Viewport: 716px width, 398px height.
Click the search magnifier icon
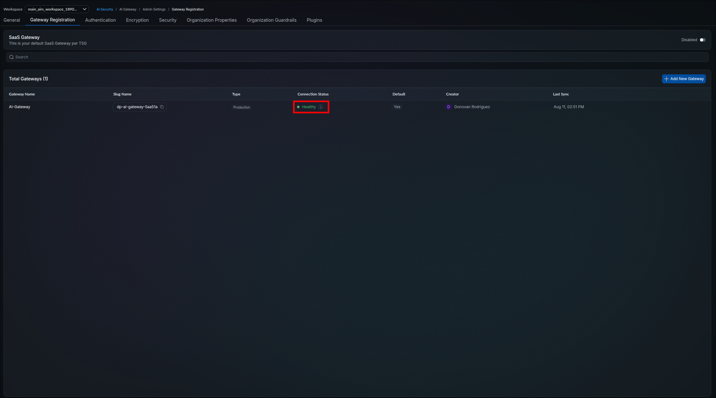11,57
